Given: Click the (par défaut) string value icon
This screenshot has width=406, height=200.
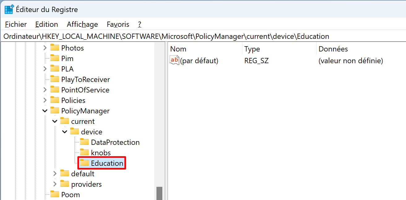Looking at the screenshot, I should coord(174,60).
